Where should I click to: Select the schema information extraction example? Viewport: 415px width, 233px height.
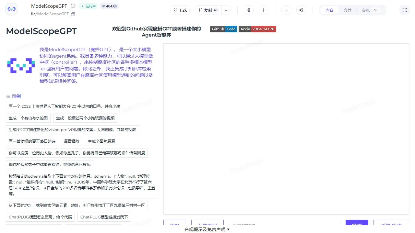[82, 185]
